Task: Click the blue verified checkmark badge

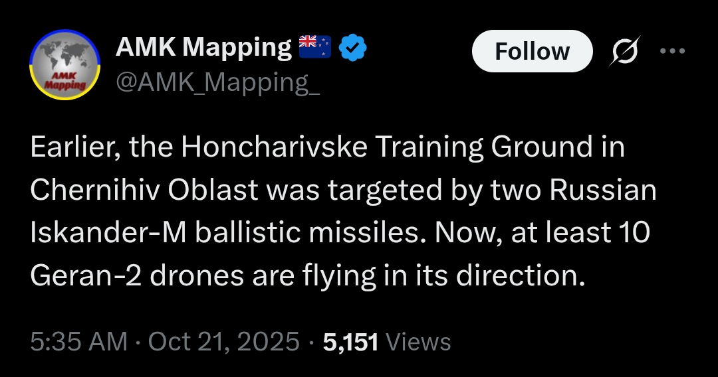Action: click(x=352, y=48)
